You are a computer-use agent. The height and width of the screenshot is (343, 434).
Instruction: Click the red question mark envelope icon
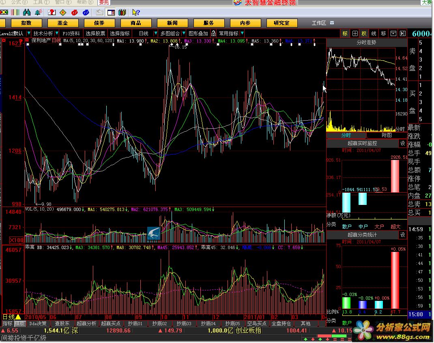(52, 13)
